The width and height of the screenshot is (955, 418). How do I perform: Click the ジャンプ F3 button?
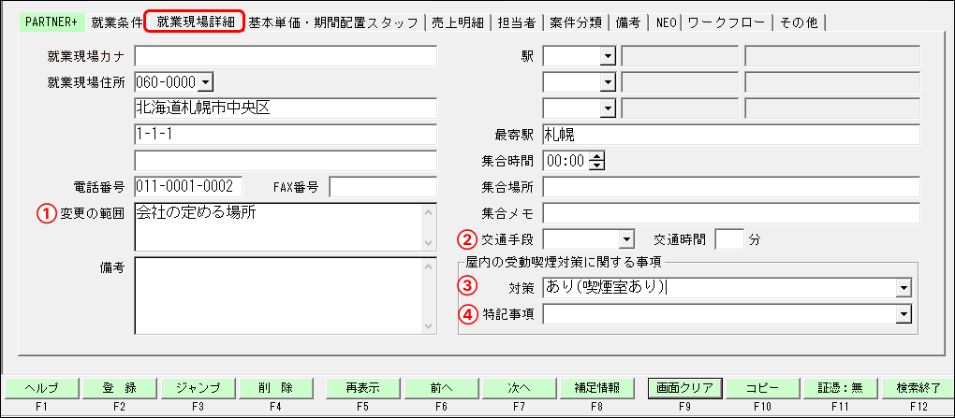point(197,388)
